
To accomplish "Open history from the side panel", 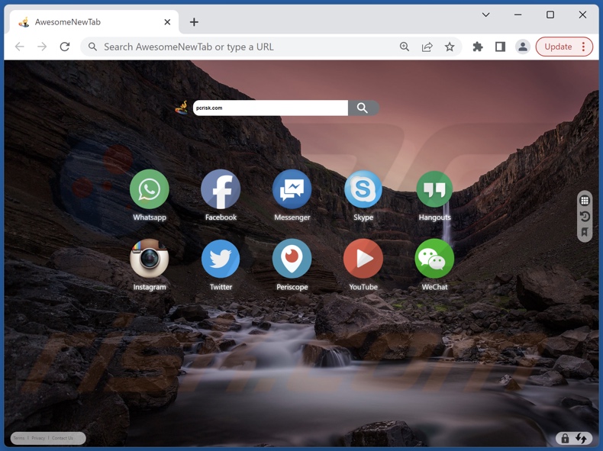I will (x=585, y=217).
